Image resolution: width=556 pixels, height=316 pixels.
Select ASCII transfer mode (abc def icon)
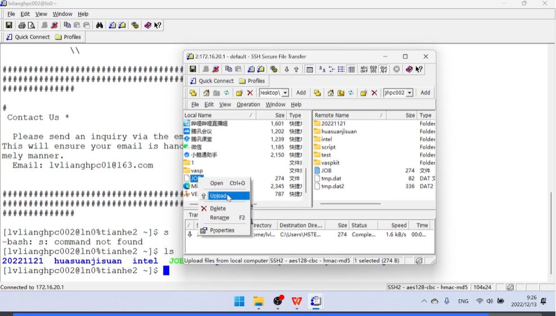click(x=364, y=69)
